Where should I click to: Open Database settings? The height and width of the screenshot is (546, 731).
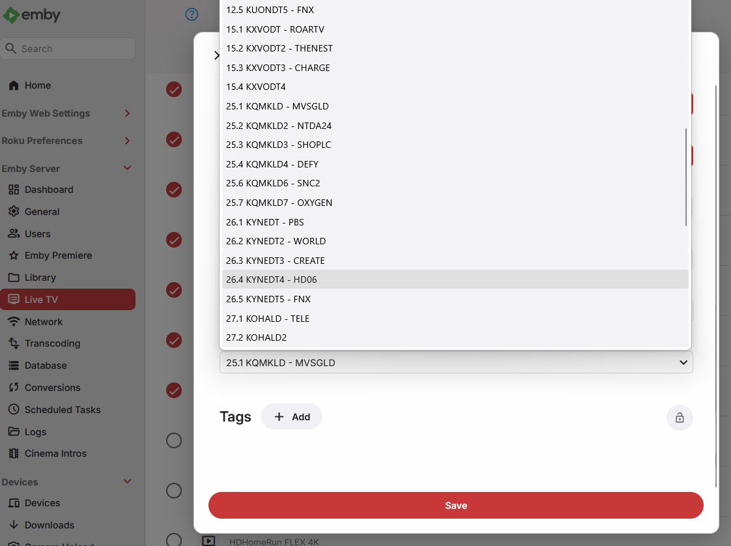click(68, 366)
